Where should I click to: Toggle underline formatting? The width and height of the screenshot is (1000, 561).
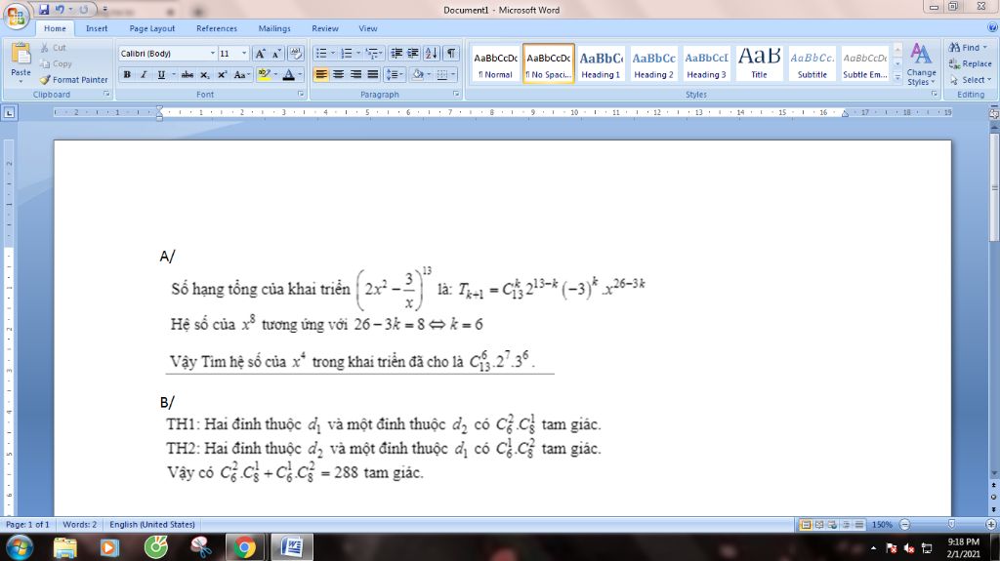pyautogui.click(x=161, y=74)
